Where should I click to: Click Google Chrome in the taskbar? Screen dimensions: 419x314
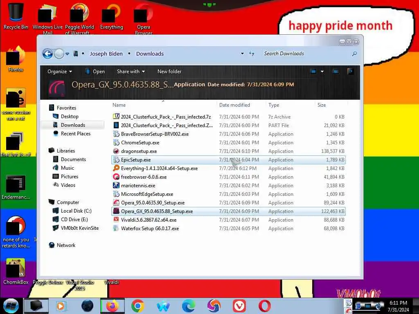[x=138, y=306]
